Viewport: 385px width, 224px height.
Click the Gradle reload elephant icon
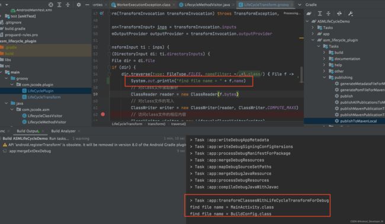(309, 14)
